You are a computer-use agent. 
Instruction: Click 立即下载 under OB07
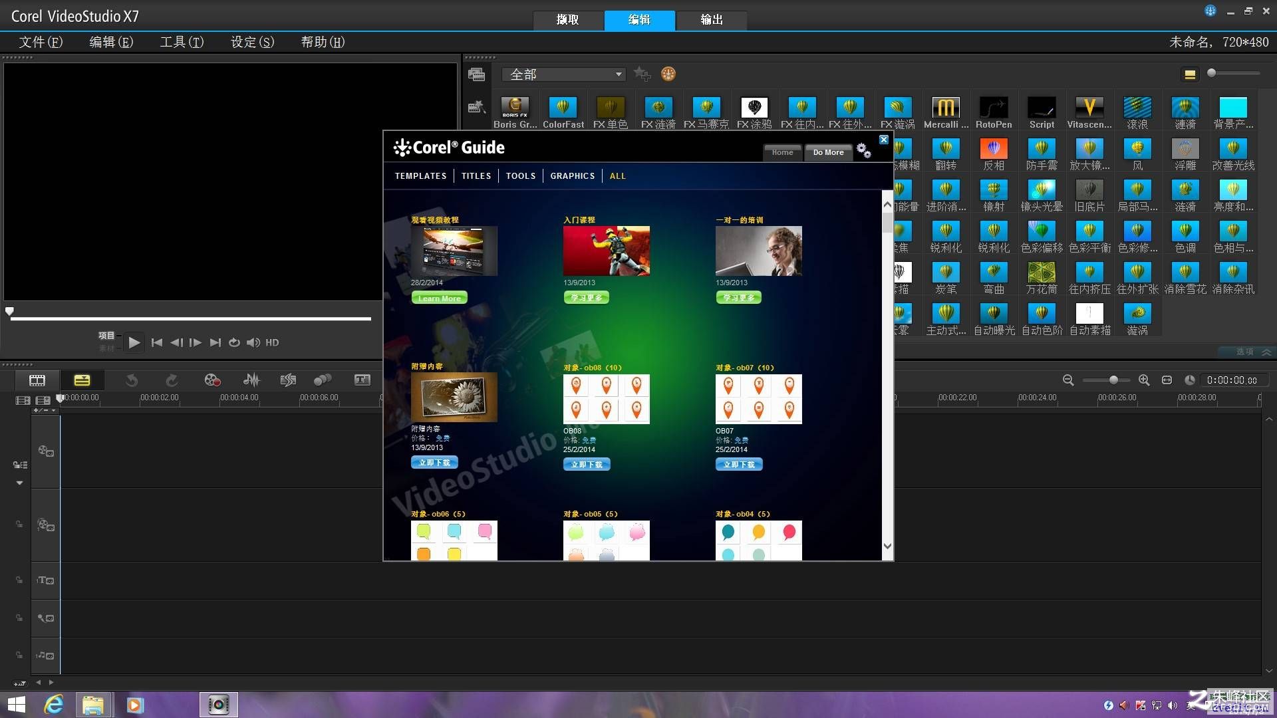(739, 464)
